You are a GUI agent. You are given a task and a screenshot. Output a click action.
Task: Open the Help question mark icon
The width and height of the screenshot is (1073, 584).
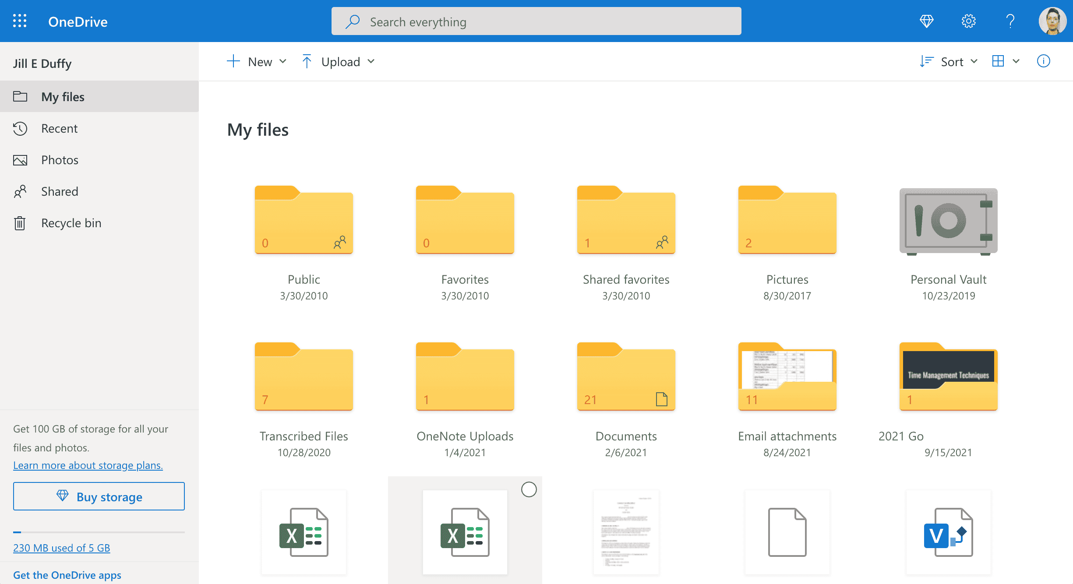click(1010, 21)
